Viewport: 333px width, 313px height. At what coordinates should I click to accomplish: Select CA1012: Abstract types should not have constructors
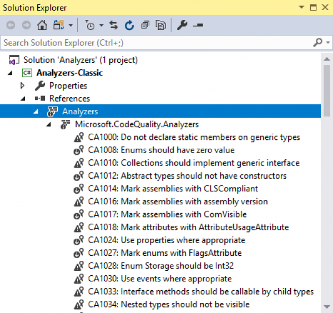[x=187, y=176]
